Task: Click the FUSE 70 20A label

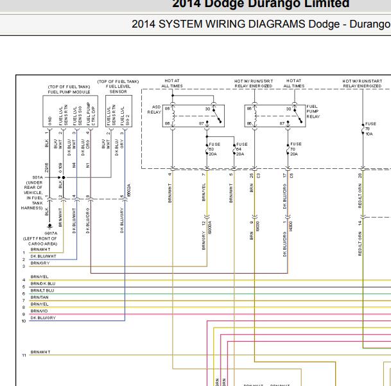Action: click(x=296, y=149)
